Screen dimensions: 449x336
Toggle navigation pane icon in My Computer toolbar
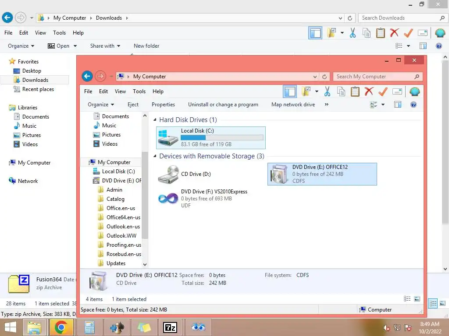290,91
